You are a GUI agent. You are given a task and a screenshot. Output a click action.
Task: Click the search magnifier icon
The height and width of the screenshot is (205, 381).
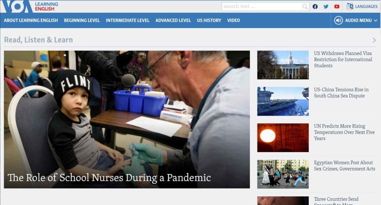pos(305,7)
